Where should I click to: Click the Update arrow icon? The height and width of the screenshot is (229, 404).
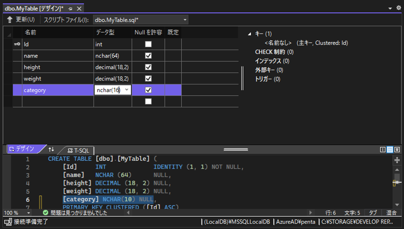tap(10, 20)
